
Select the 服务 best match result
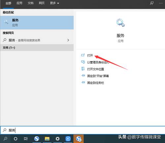(x=37, y=22)
